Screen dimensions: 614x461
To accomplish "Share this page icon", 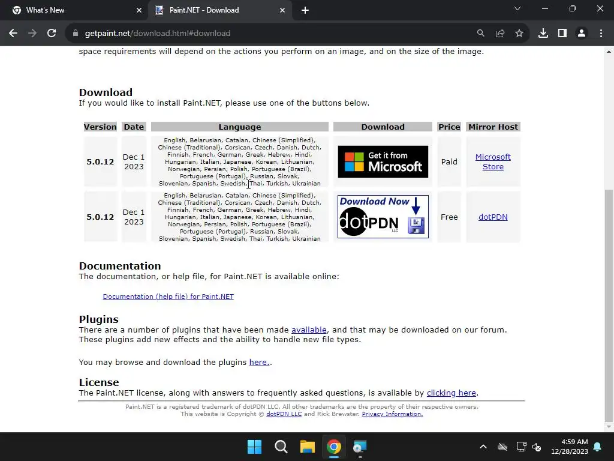I will (500, 34).
